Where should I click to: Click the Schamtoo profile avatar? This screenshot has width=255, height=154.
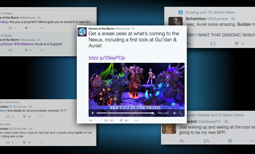[176, 21]
